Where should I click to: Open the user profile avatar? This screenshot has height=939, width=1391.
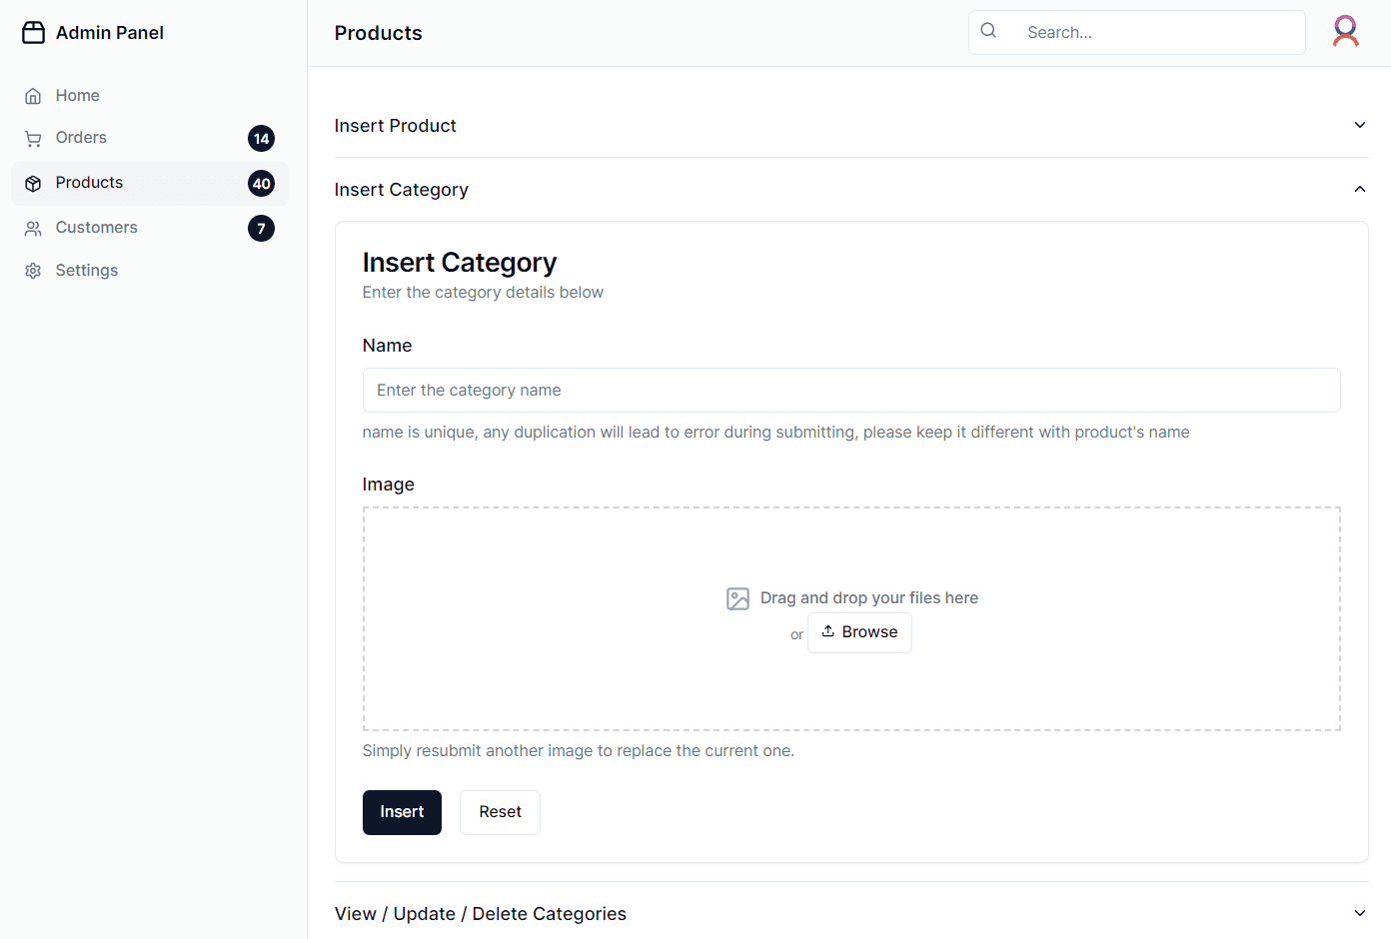click(x=1346, y=32)
